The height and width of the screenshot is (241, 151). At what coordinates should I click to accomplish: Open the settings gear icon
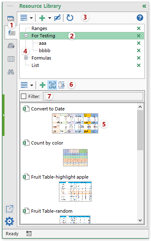click(x=9, y=221)
